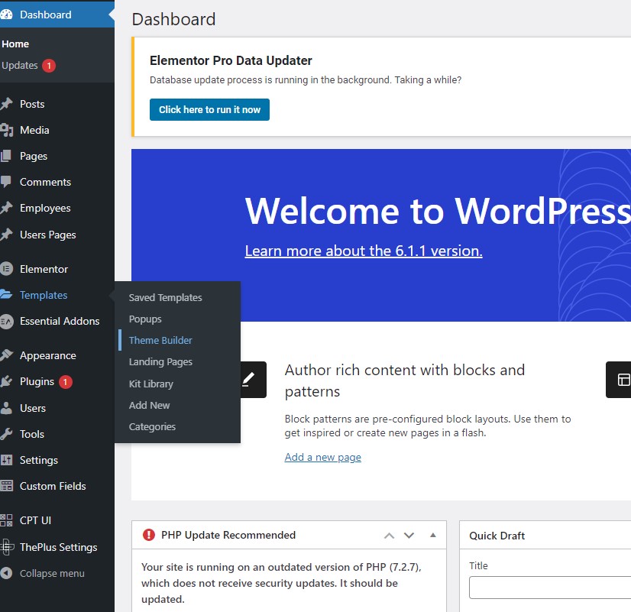The height and width of the screenshot is (612, 631).
Task: Open Kit Library submenu item
Action: coord(151,384)
